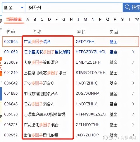Open the 基金 category dropdown

click(14, 8)
